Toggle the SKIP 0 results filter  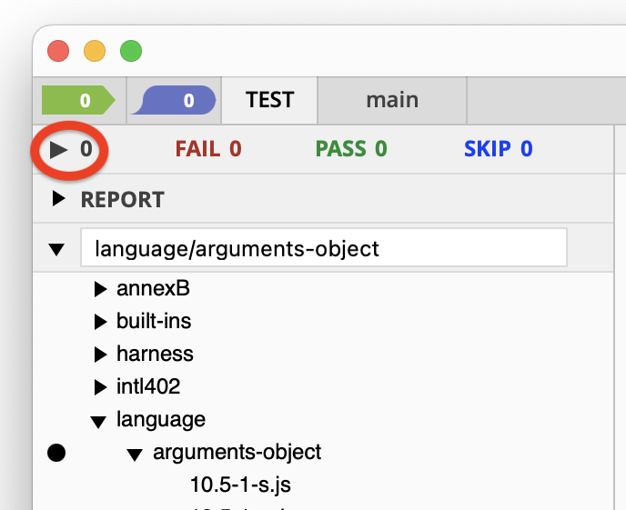[498, 149]
